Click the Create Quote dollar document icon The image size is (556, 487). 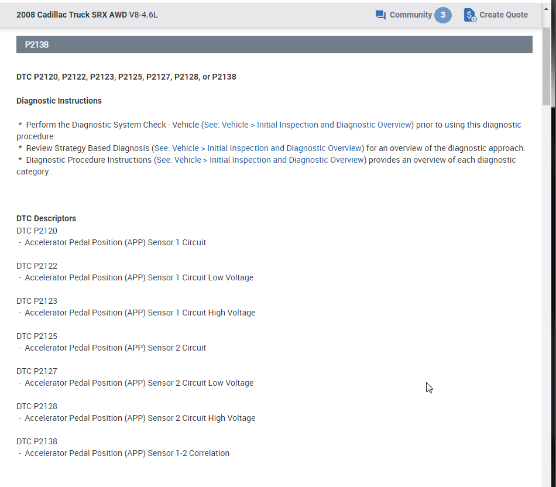pyautogui.click(x=470, y=15)
